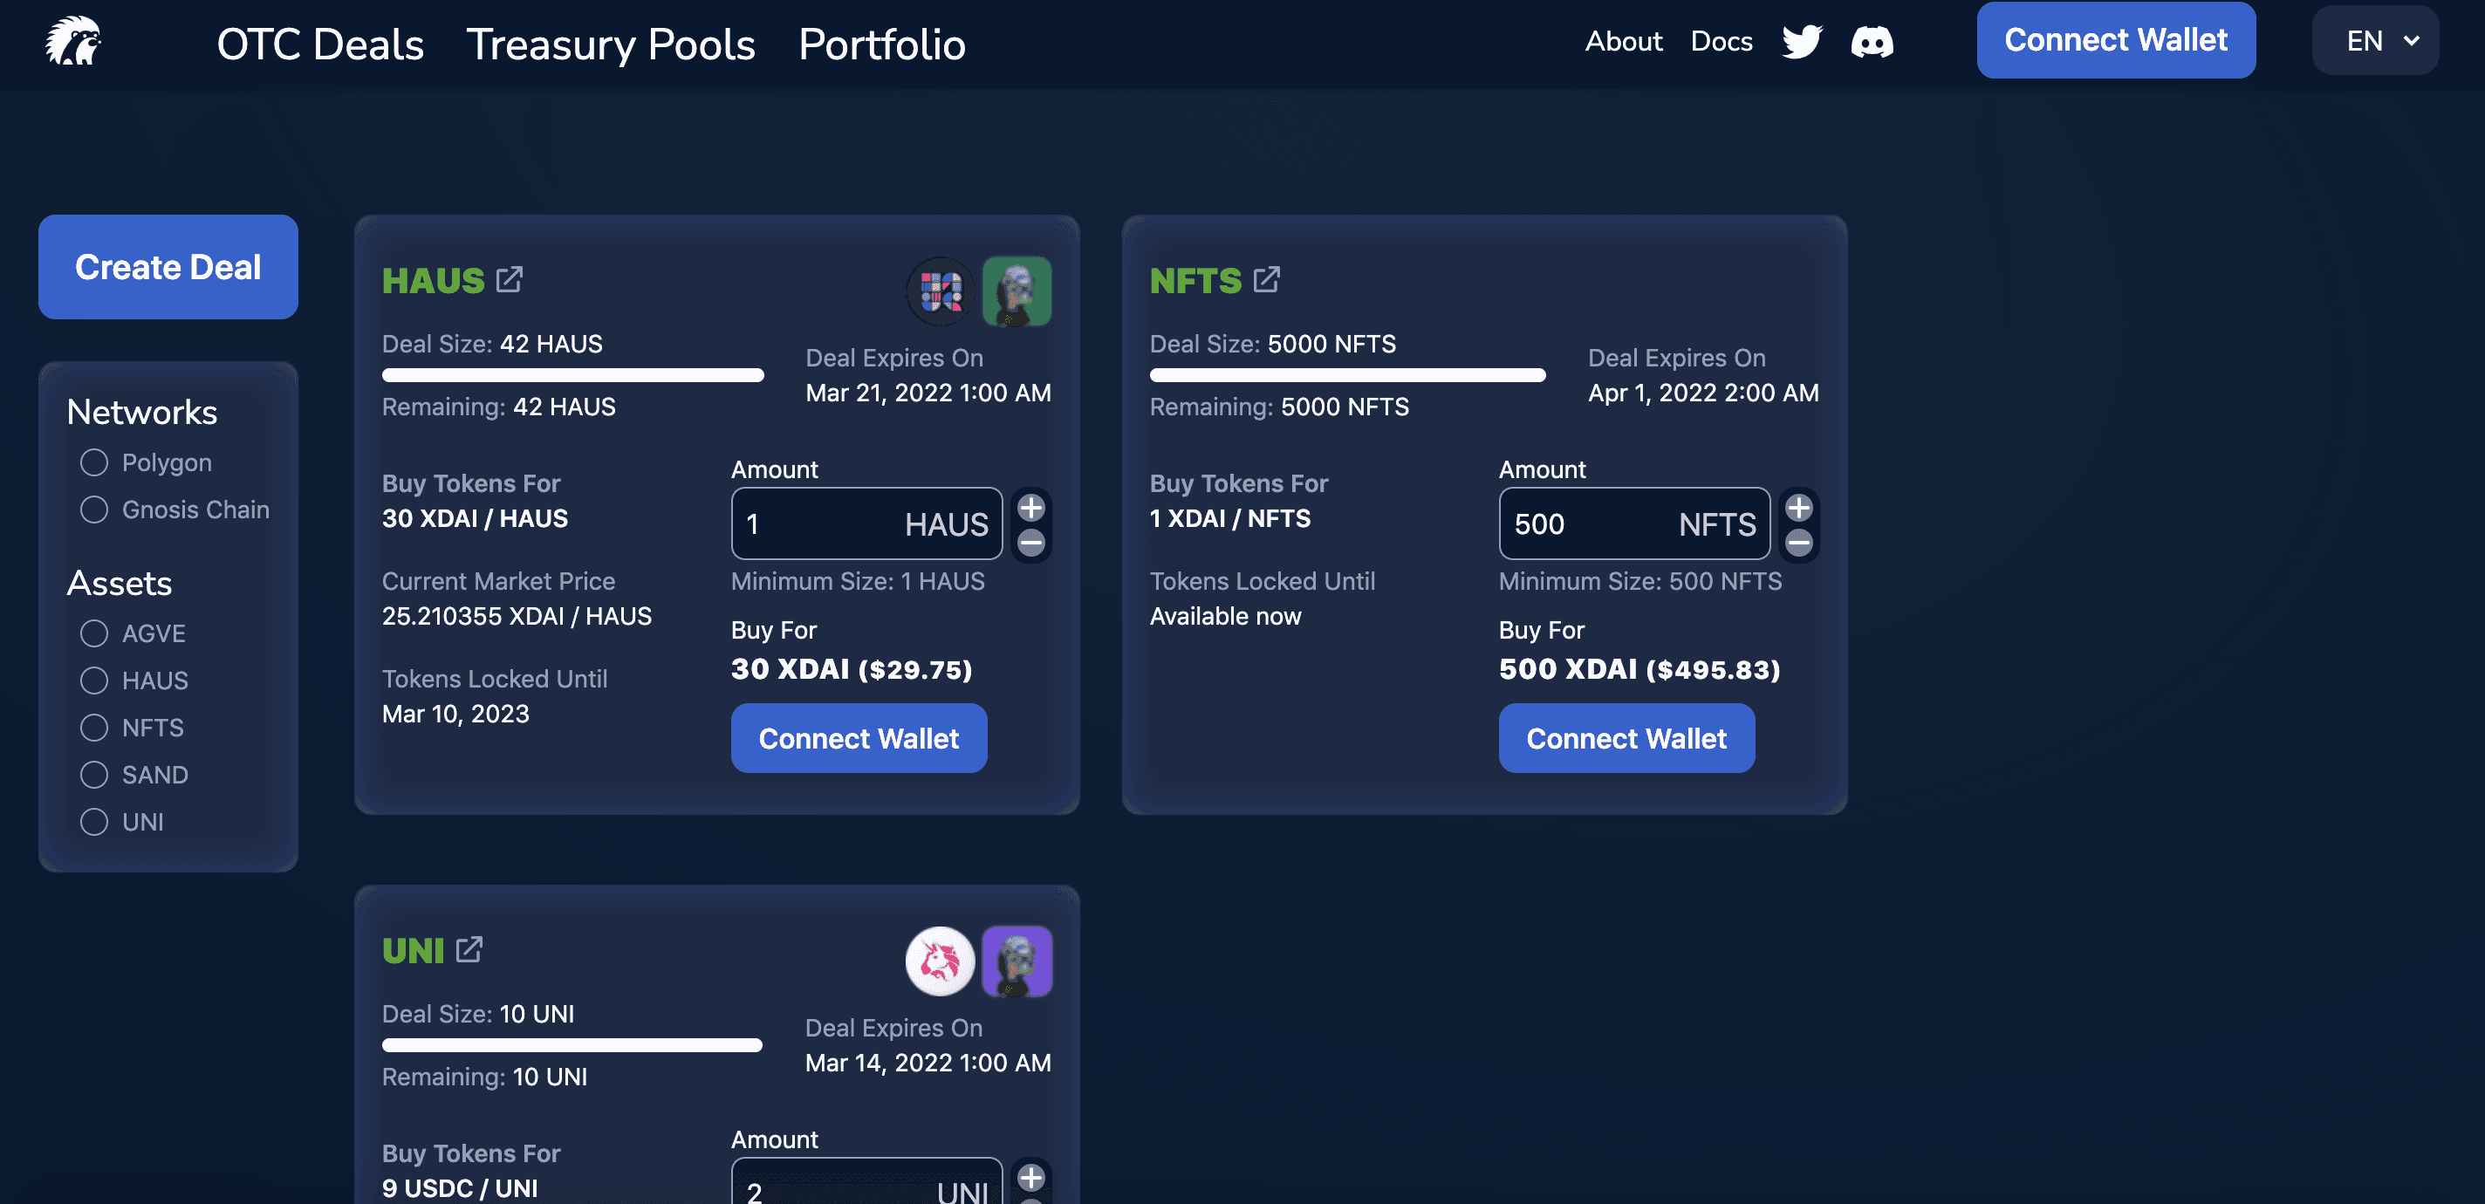Click the Create Deal button
Screen dimensions: 2485x1204
pos(168,266)
